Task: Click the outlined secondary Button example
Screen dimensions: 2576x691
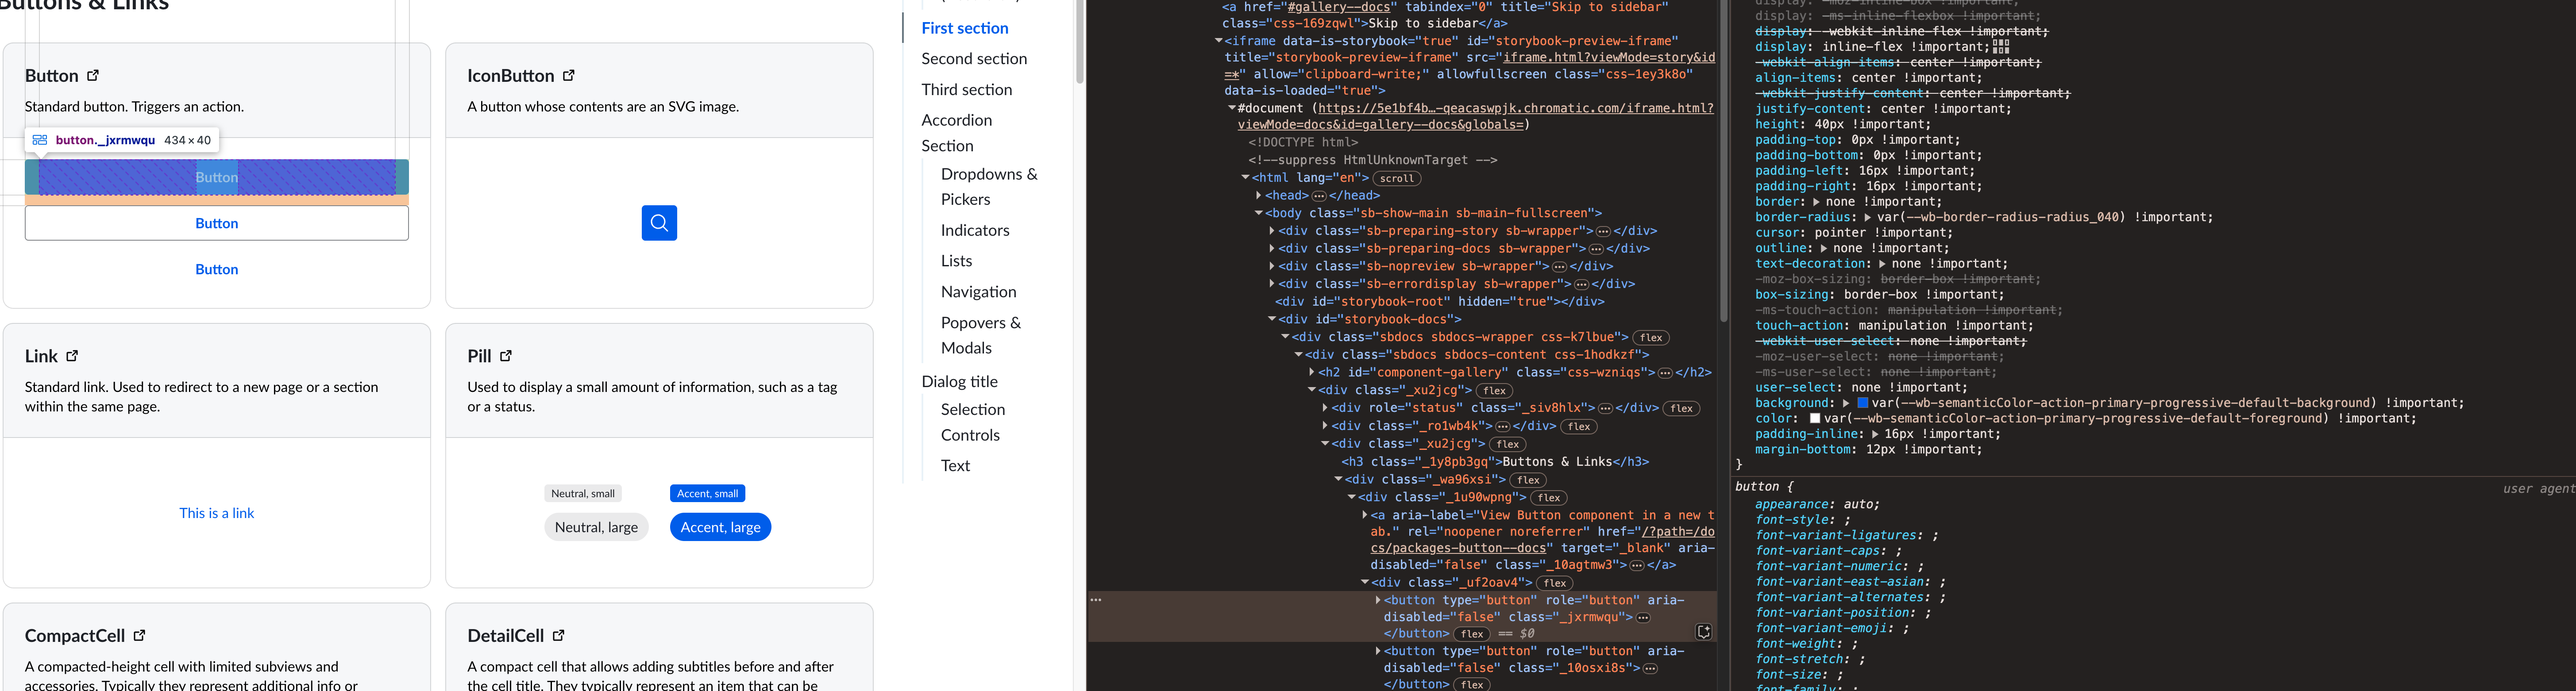Action: click(217, 223)
